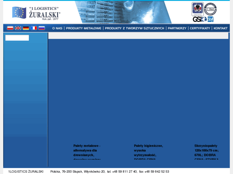The image size is (233, 174).
Task: Go to the PARTNERZY page
Action: point(177,28)
